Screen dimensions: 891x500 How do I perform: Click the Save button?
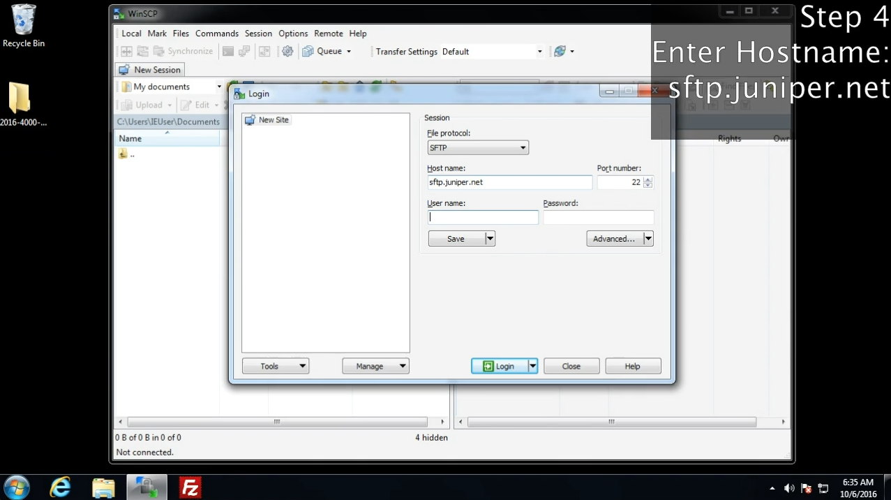456,239
